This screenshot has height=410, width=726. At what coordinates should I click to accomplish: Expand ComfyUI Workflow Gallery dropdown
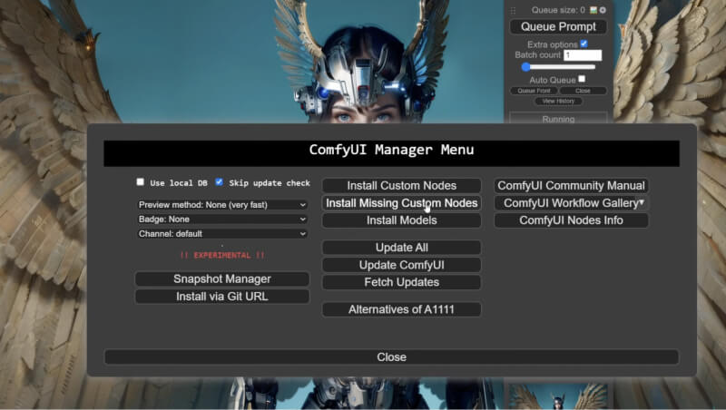coord(571,203)
